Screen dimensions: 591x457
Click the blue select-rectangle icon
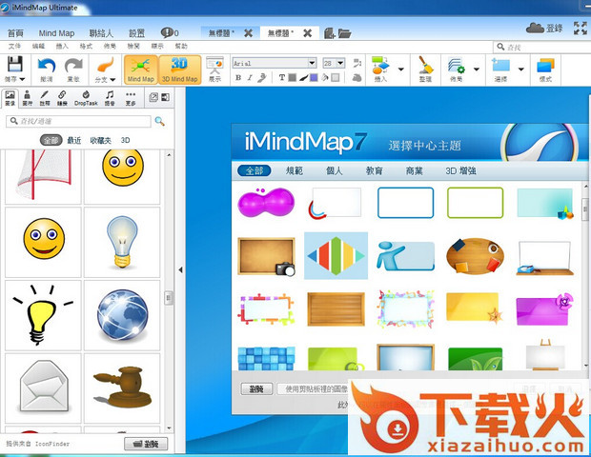point(500,65)
